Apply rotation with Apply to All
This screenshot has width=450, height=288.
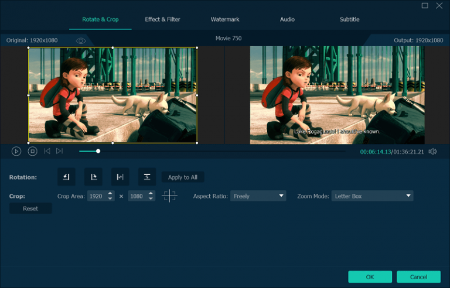(183, 177)
